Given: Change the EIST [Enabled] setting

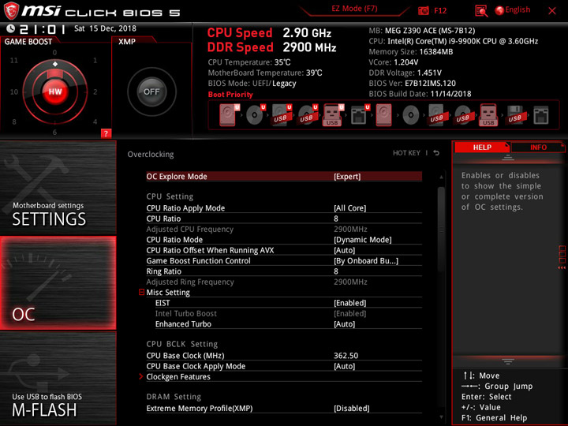Looking at the screenshot, I should pyautogui.click(x=289, y=303).
